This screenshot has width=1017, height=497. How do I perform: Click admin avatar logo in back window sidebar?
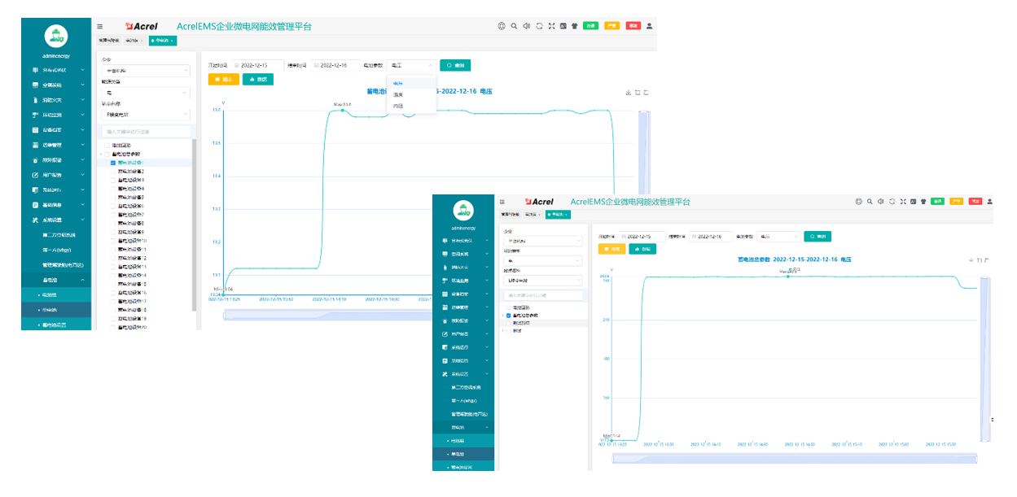coord(56,36)
